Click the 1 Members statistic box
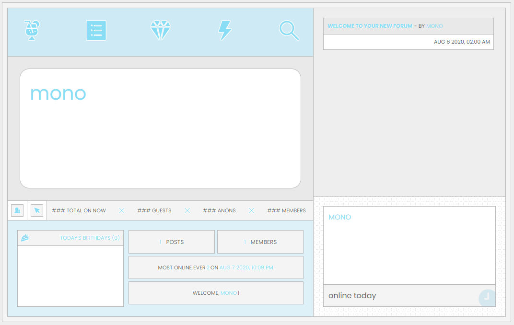Viewport: 514px width, 325px height. (260, 242)
